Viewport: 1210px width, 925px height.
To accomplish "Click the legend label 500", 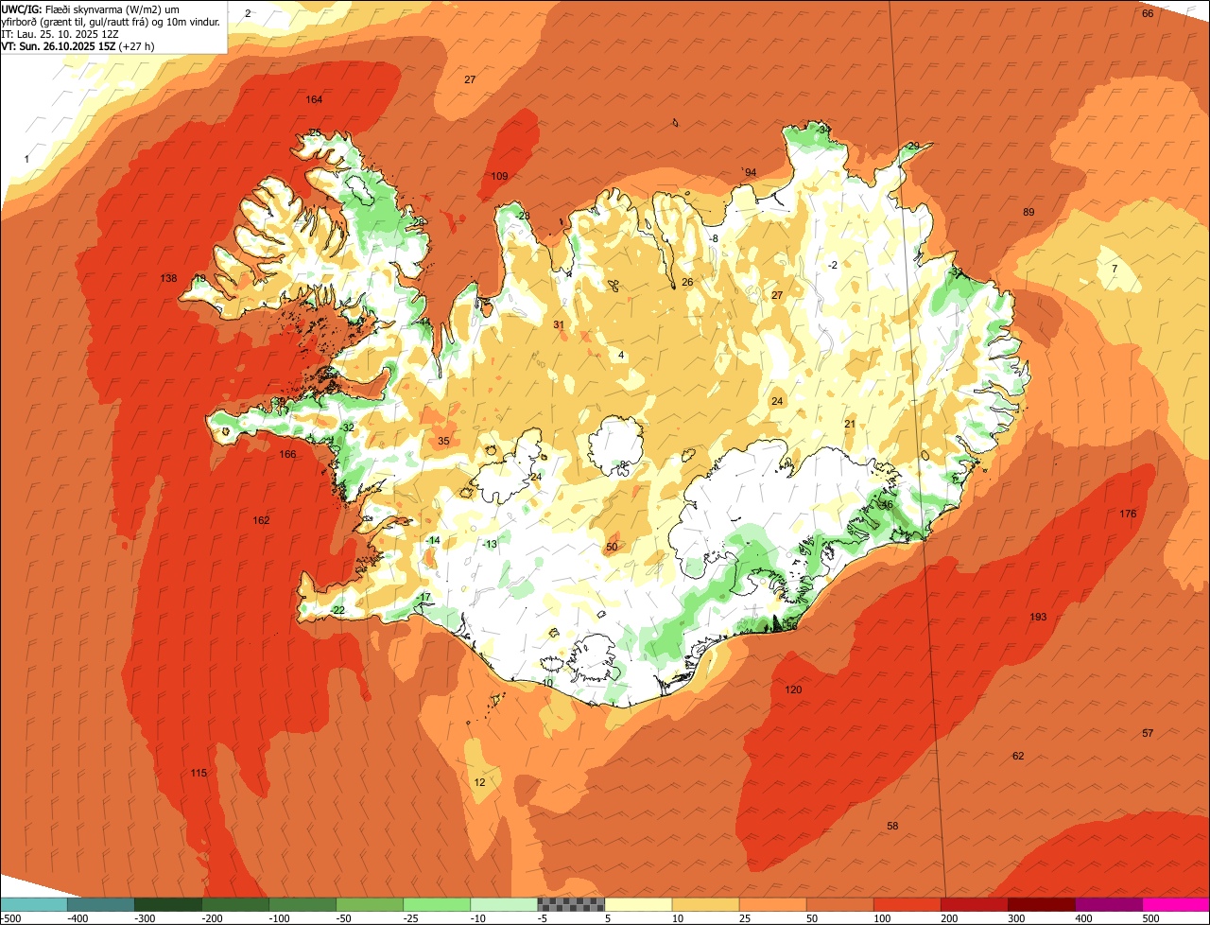I will 1150,918.
